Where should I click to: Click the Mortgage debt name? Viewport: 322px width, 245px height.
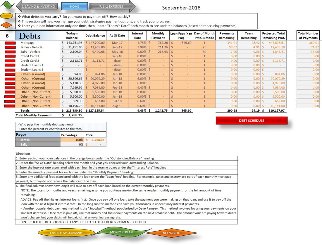tap(27, 43)
